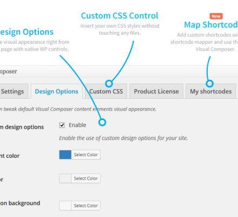238x217 pixels.
Task: Click the empty swatch in second color row
Action: click(x=65, y=178)
